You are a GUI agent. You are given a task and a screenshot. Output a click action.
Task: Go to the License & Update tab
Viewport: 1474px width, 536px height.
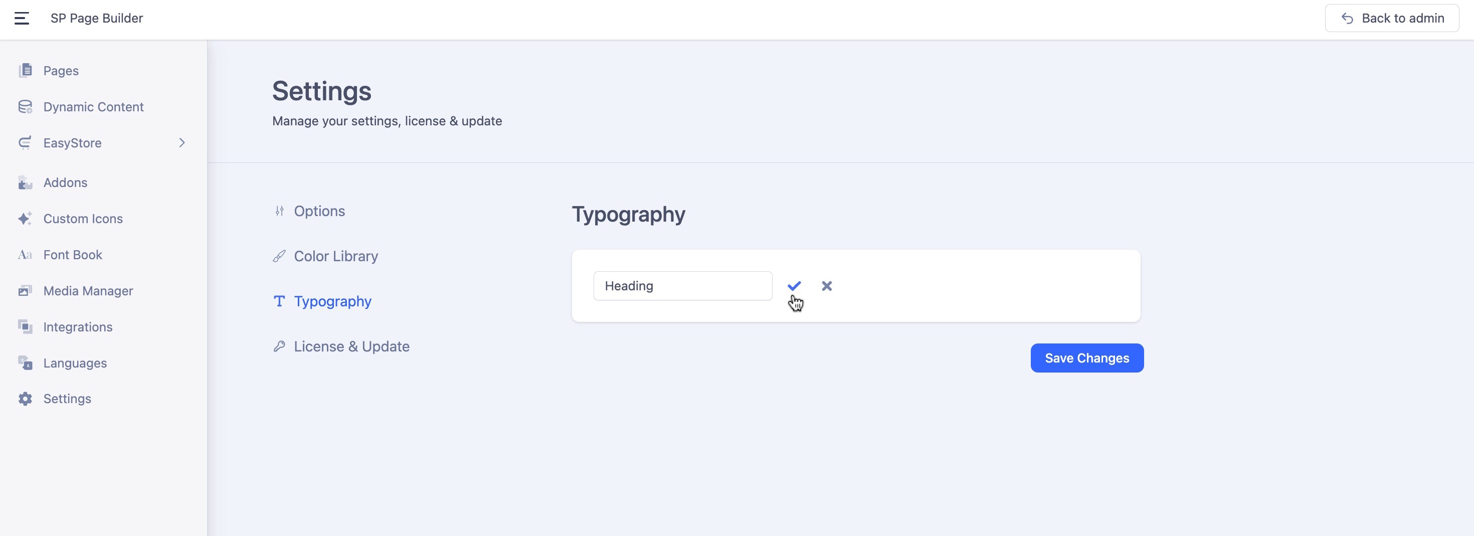(x=351, y=346)
